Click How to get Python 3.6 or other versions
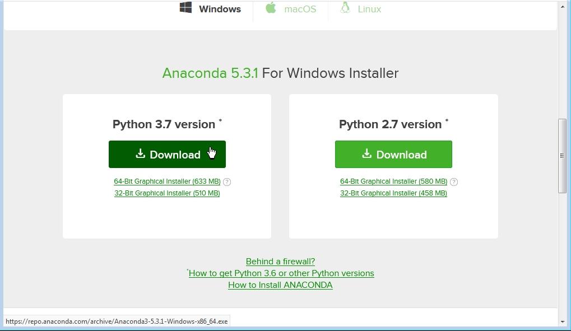The image size is (571, 331). pos(281,273)
